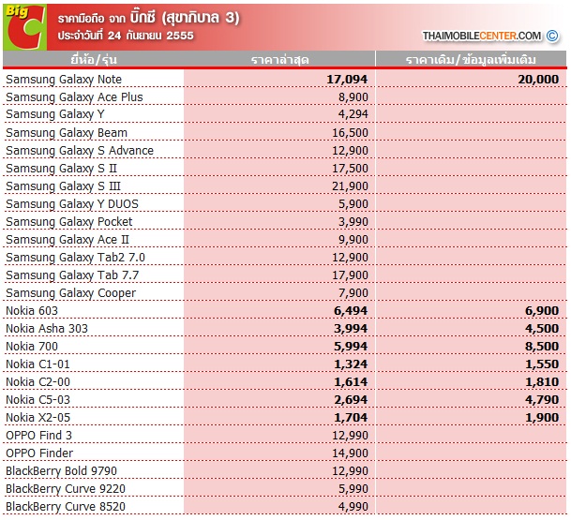
Task: Select the 17,900 price of Tab 7.7
Action: click(x=350, y=275)
